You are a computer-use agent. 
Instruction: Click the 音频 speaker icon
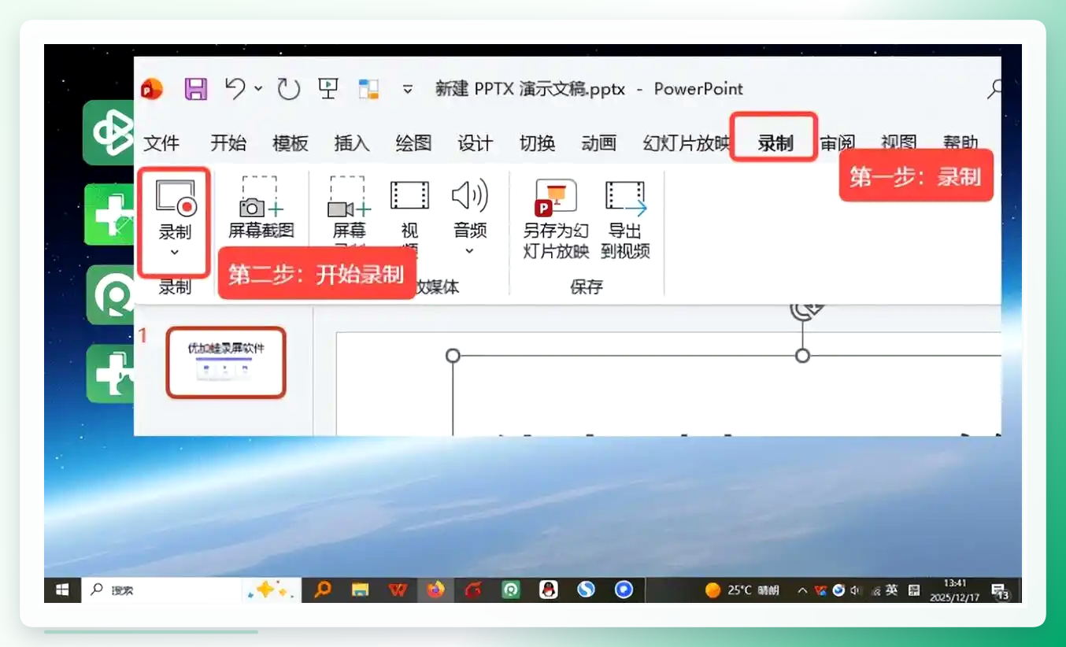point(470,195)
